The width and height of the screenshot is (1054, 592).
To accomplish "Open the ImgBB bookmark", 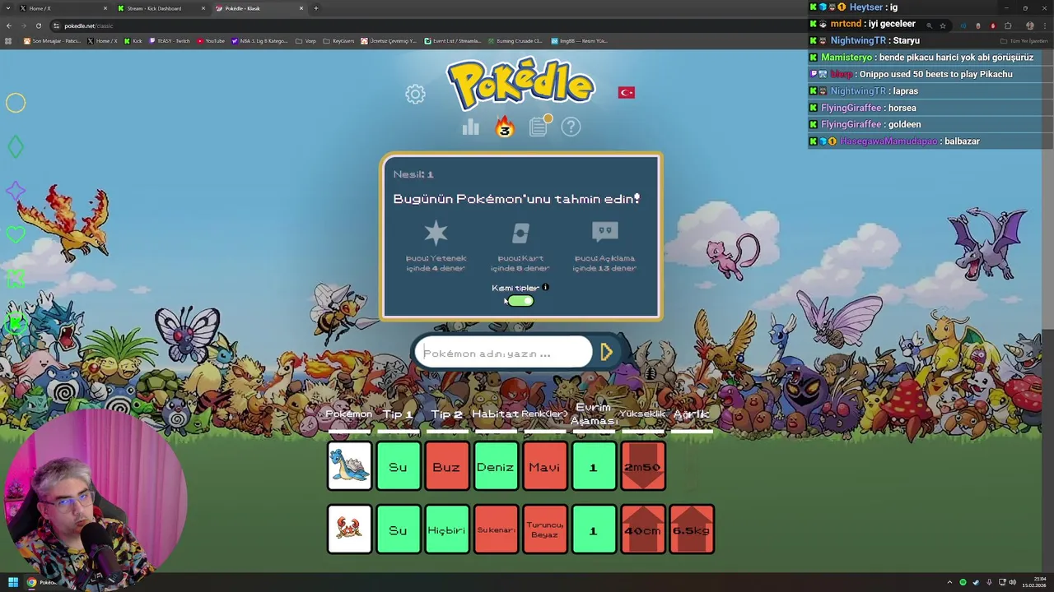I will point(579,41).
